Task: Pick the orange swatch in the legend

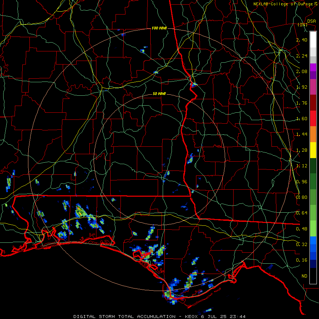Action: coord(313,134)
